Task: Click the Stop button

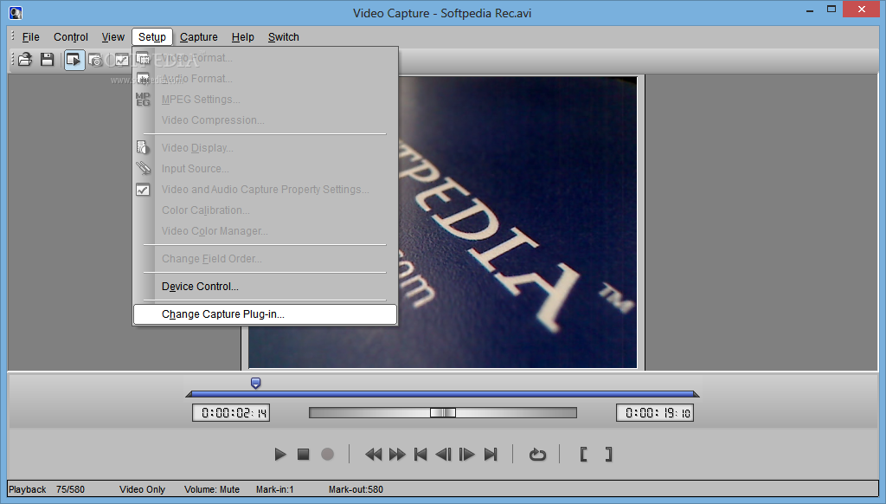Action: pyautogui.click(x=304, y=455)
